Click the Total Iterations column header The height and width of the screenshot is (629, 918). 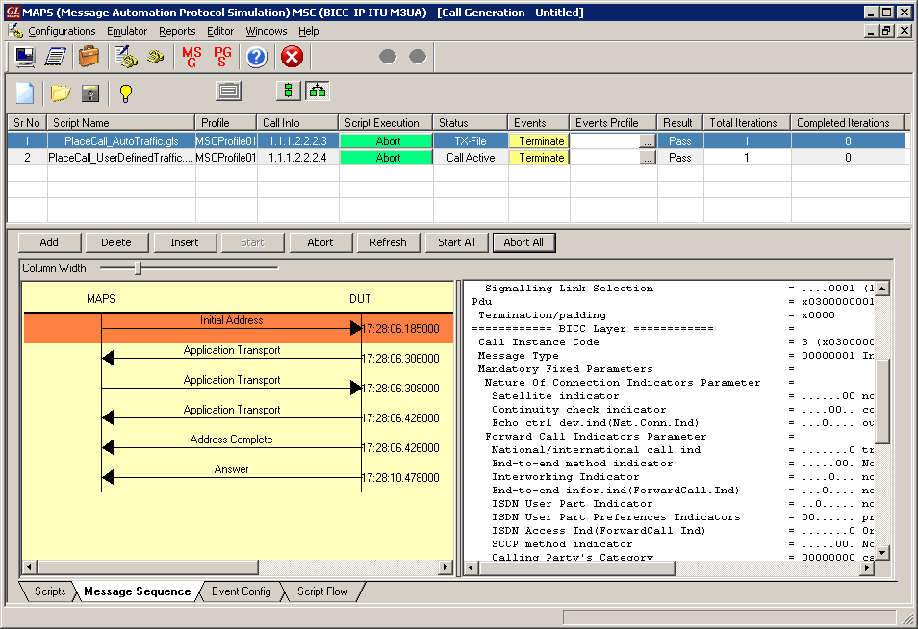pyautogui.click(x=747, y=123)
